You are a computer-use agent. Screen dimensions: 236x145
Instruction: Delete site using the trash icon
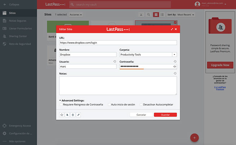tap(73, 114)
